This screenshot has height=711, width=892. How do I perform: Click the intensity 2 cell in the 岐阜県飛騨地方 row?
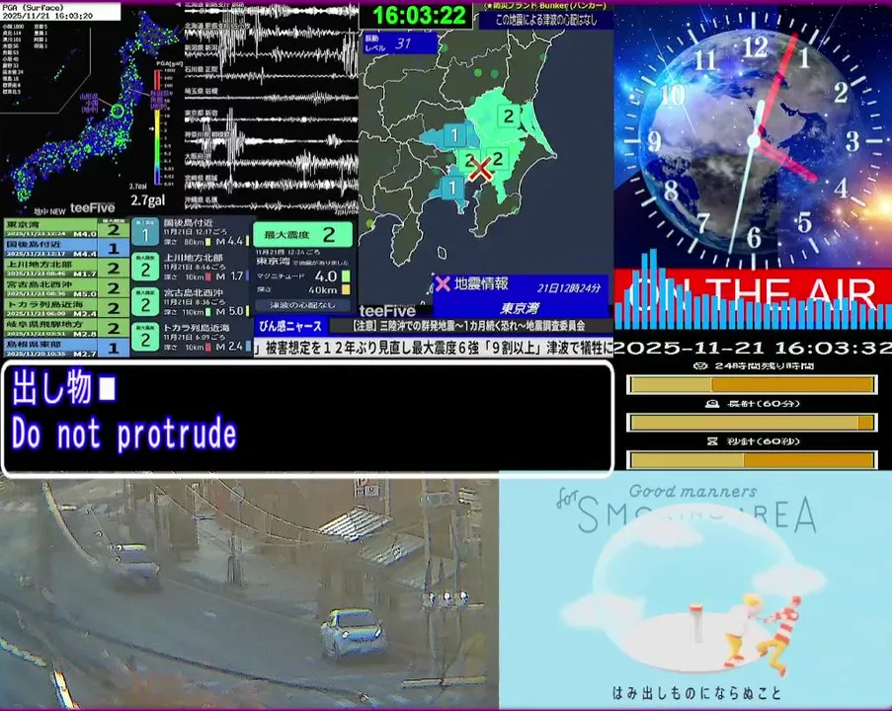(x=114, y=328)
